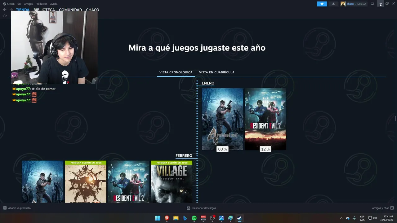Click the Steam announcements megaphone button
397x223 pixels.
[x=322, y=4]
